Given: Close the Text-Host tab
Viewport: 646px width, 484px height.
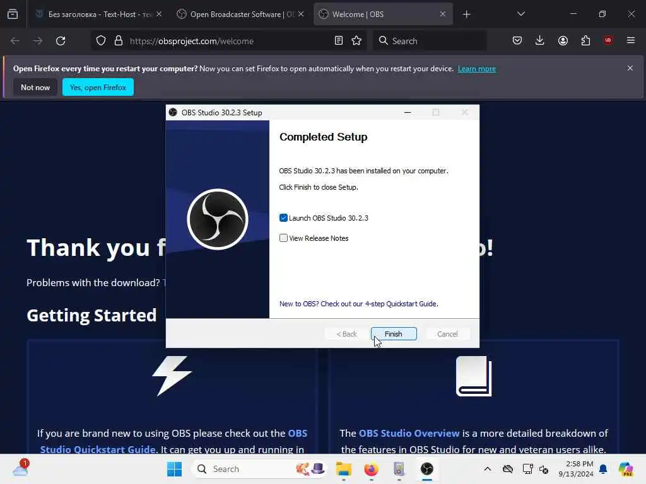Looking at the screenshot, I should (x=158, y=14).
